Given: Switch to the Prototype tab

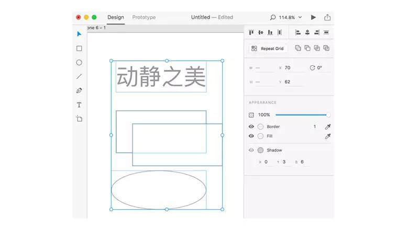Looking at the screenshot, I should coord(144,17).
